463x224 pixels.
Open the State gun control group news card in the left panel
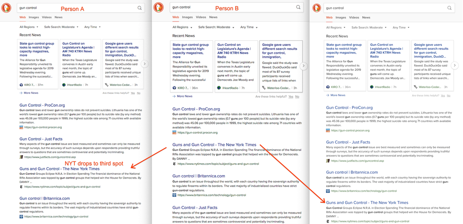(37, 65)
